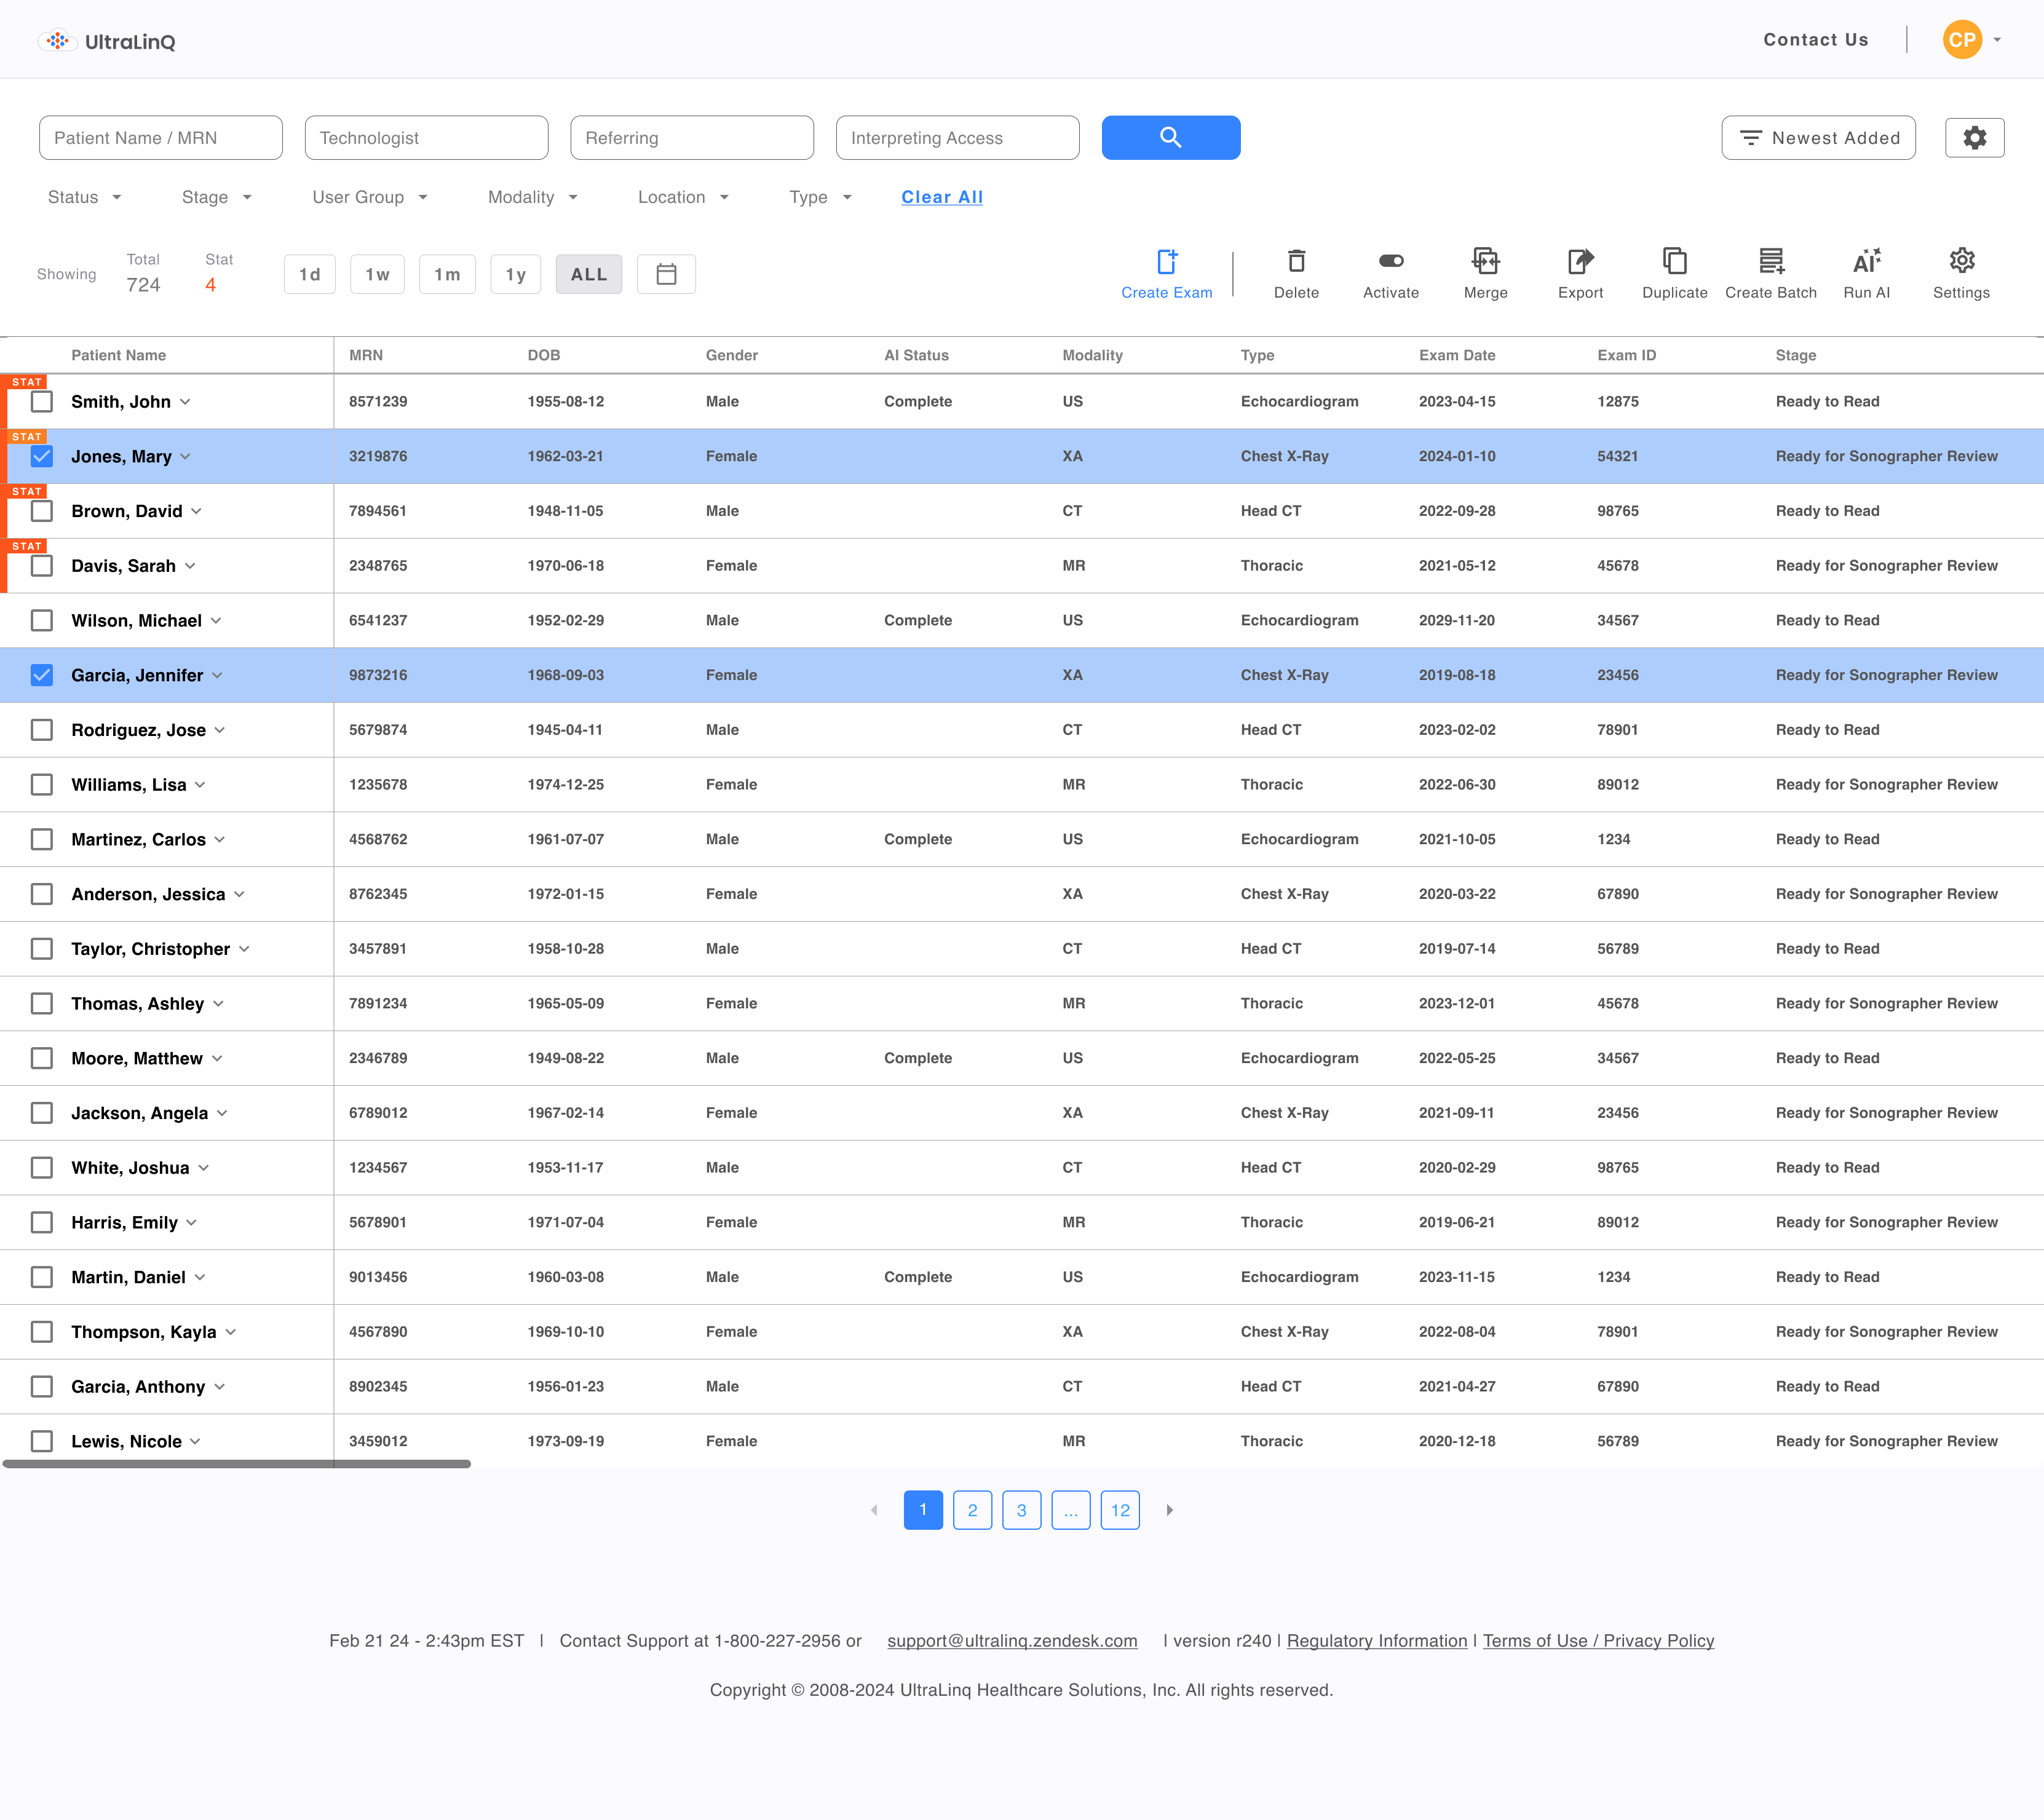
Task: Open the search magnifier button
Action: click(1170, 137)
